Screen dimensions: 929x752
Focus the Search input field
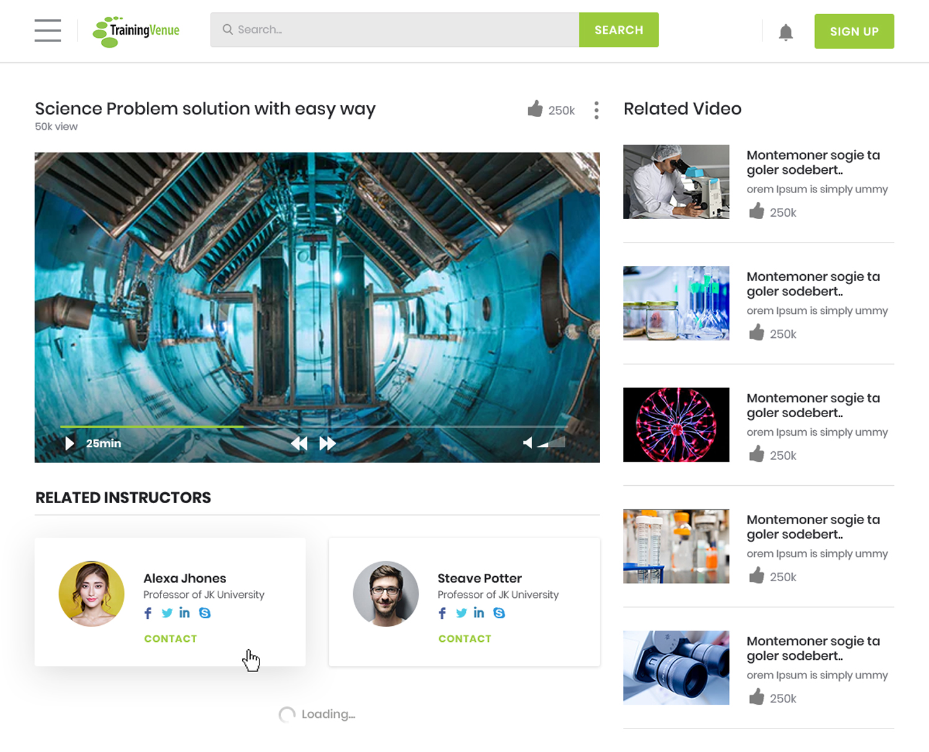395,30
